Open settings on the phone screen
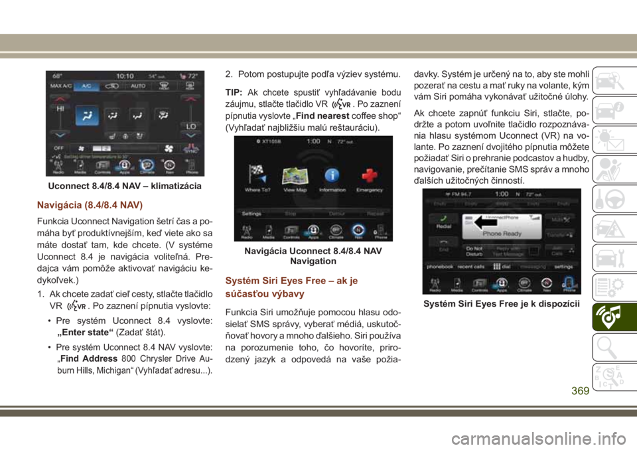Screen dimensions: 637x450 tap(564, 267)
